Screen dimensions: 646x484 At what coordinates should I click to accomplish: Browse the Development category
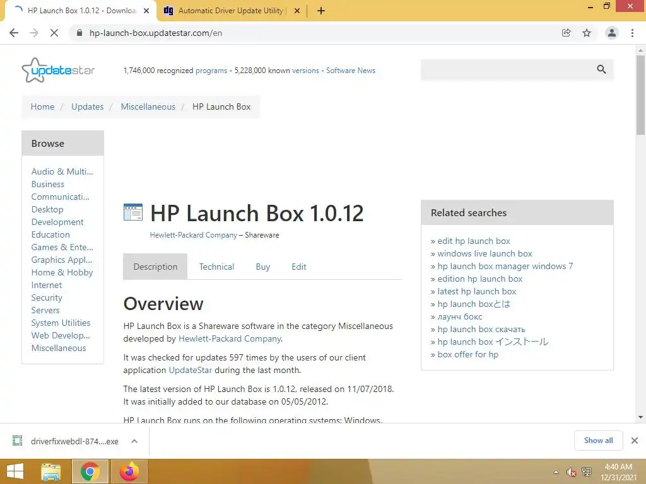coord(57,222)
